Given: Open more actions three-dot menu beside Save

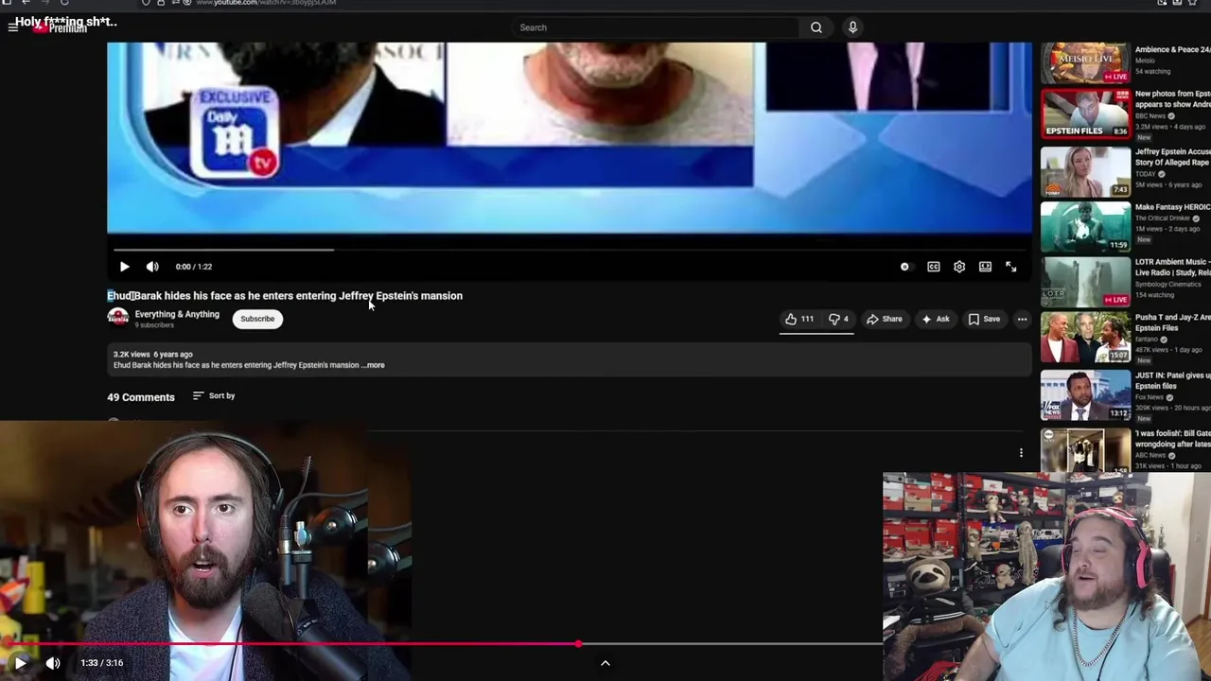Looking at the screenshot, I should tap(1022, 319).
